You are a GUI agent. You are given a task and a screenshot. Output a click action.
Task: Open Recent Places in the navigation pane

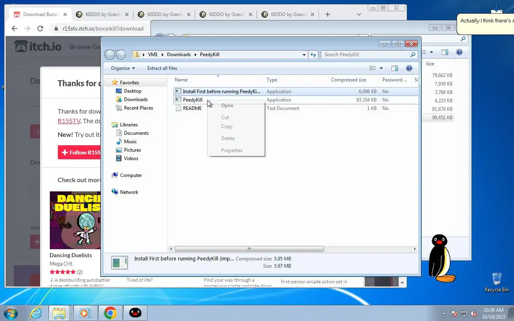(x=138, y=108)
